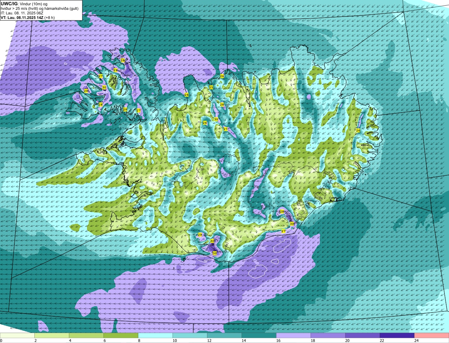Select the "12" tick label on the color scale
449x343 pixels.
point(209,340)
